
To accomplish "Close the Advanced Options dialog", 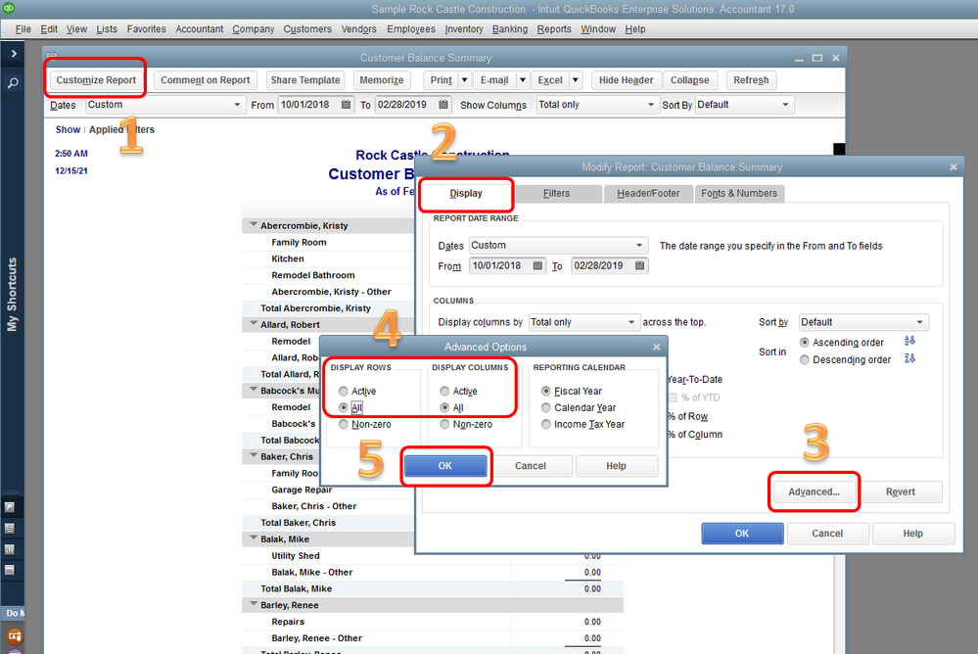I will 656,347.
